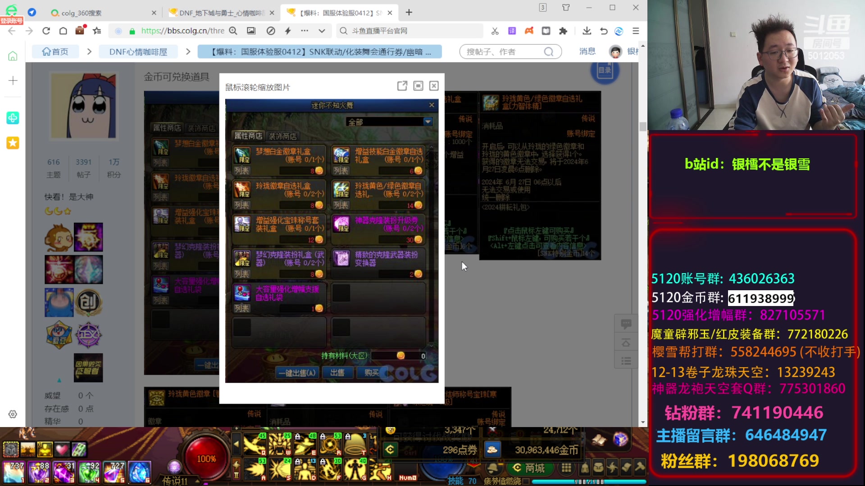Open the three-dots more options in address bar
This screenshot has width=865, height=486.
pyautogui.click(x=305, y=31)
